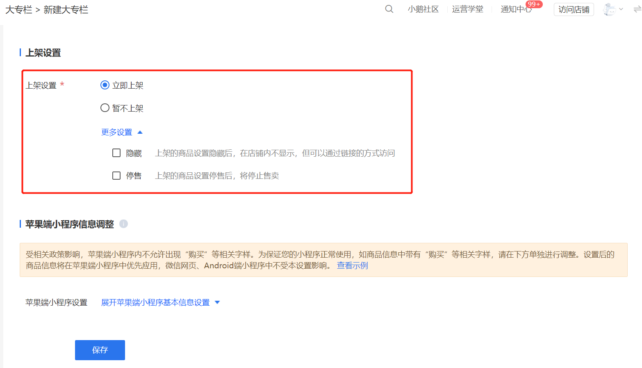Select the 暂不上架 radio option
642x368 pixels.
click(105, 108)
